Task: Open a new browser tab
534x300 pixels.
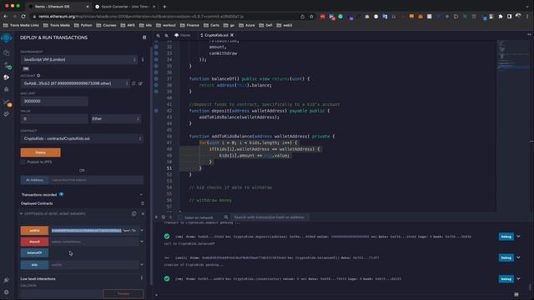Action: point(164,7)
